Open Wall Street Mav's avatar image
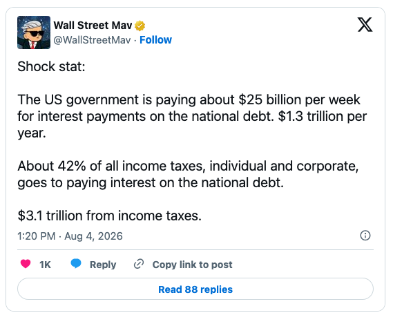Viewport: 393px width, 315px height. point(34,32)
